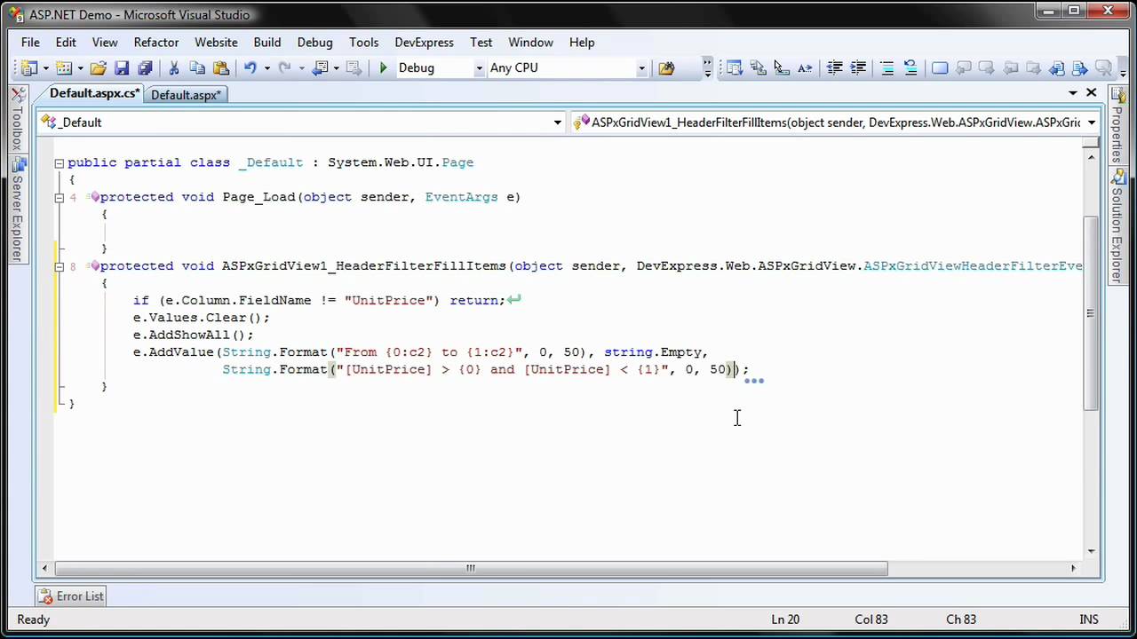Start debugging with the green play icon
Image resolution: width=1137 pixels, height=639 pixels.
click(383, 68)
